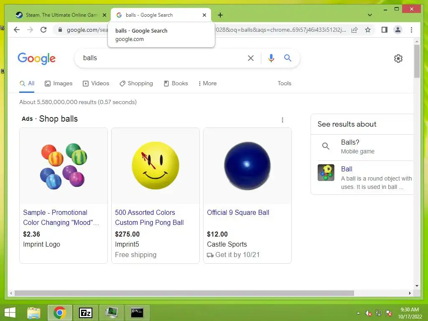Screen dimensions: 428x321
Task: Go back to the previous page
Action: pyautogui.click(x=17, y=30)
